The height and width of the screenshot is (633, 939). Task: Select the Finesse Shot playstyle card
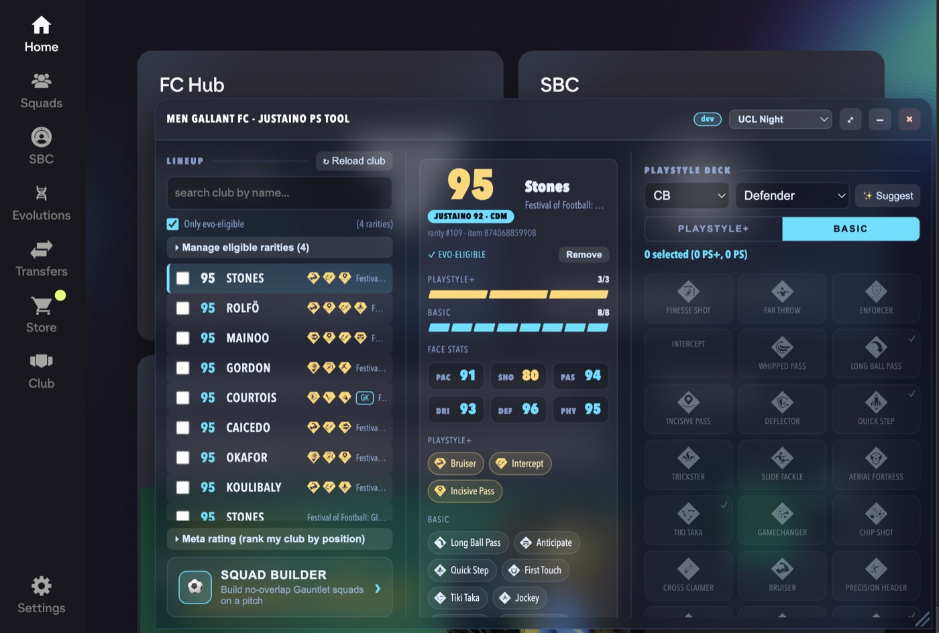pyautogui.click(x=688, y=298)
